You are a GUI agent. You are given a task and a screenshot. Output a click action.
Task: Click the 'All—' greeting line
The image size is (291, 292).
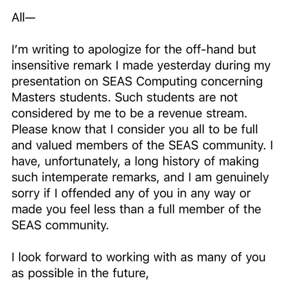(23, 18)
